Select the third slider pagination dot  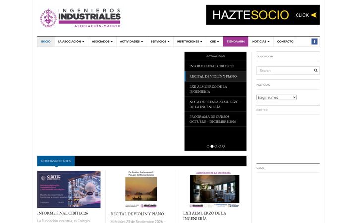(216, 146)
